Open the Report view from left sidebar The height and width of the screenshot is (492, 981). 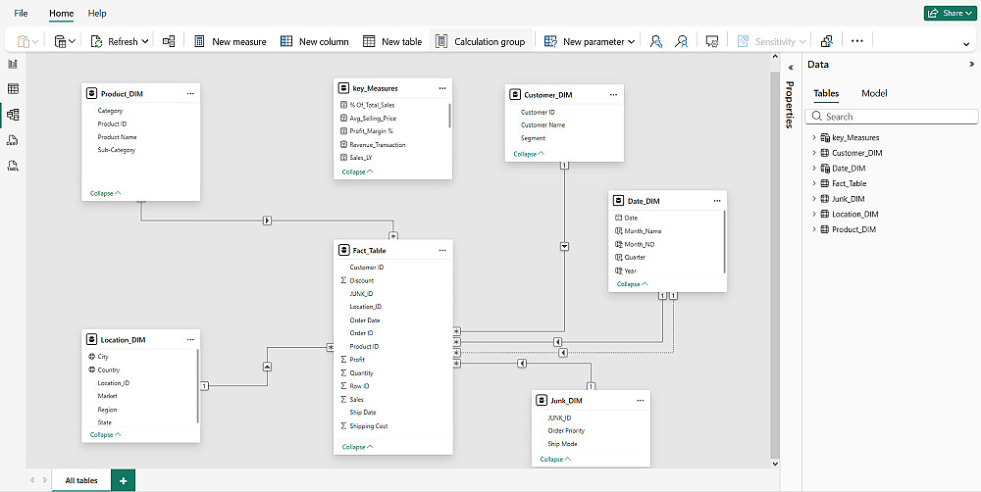click(13, 64)
